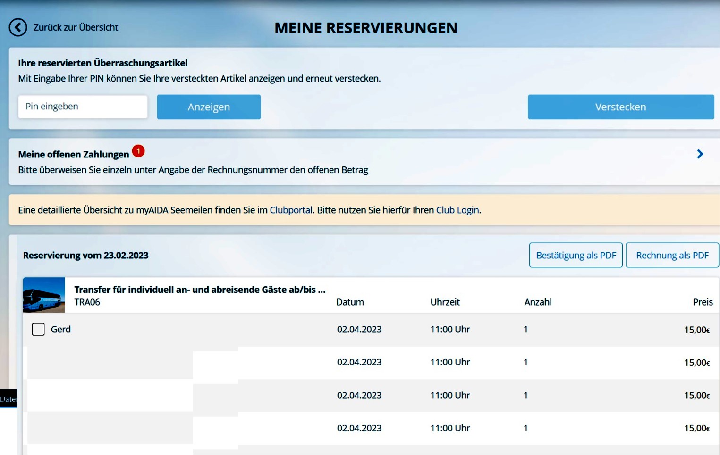Screen dimensions: 720x455
Task: Download 'Rechnung als PDF'
Action: tap(672, 255)
